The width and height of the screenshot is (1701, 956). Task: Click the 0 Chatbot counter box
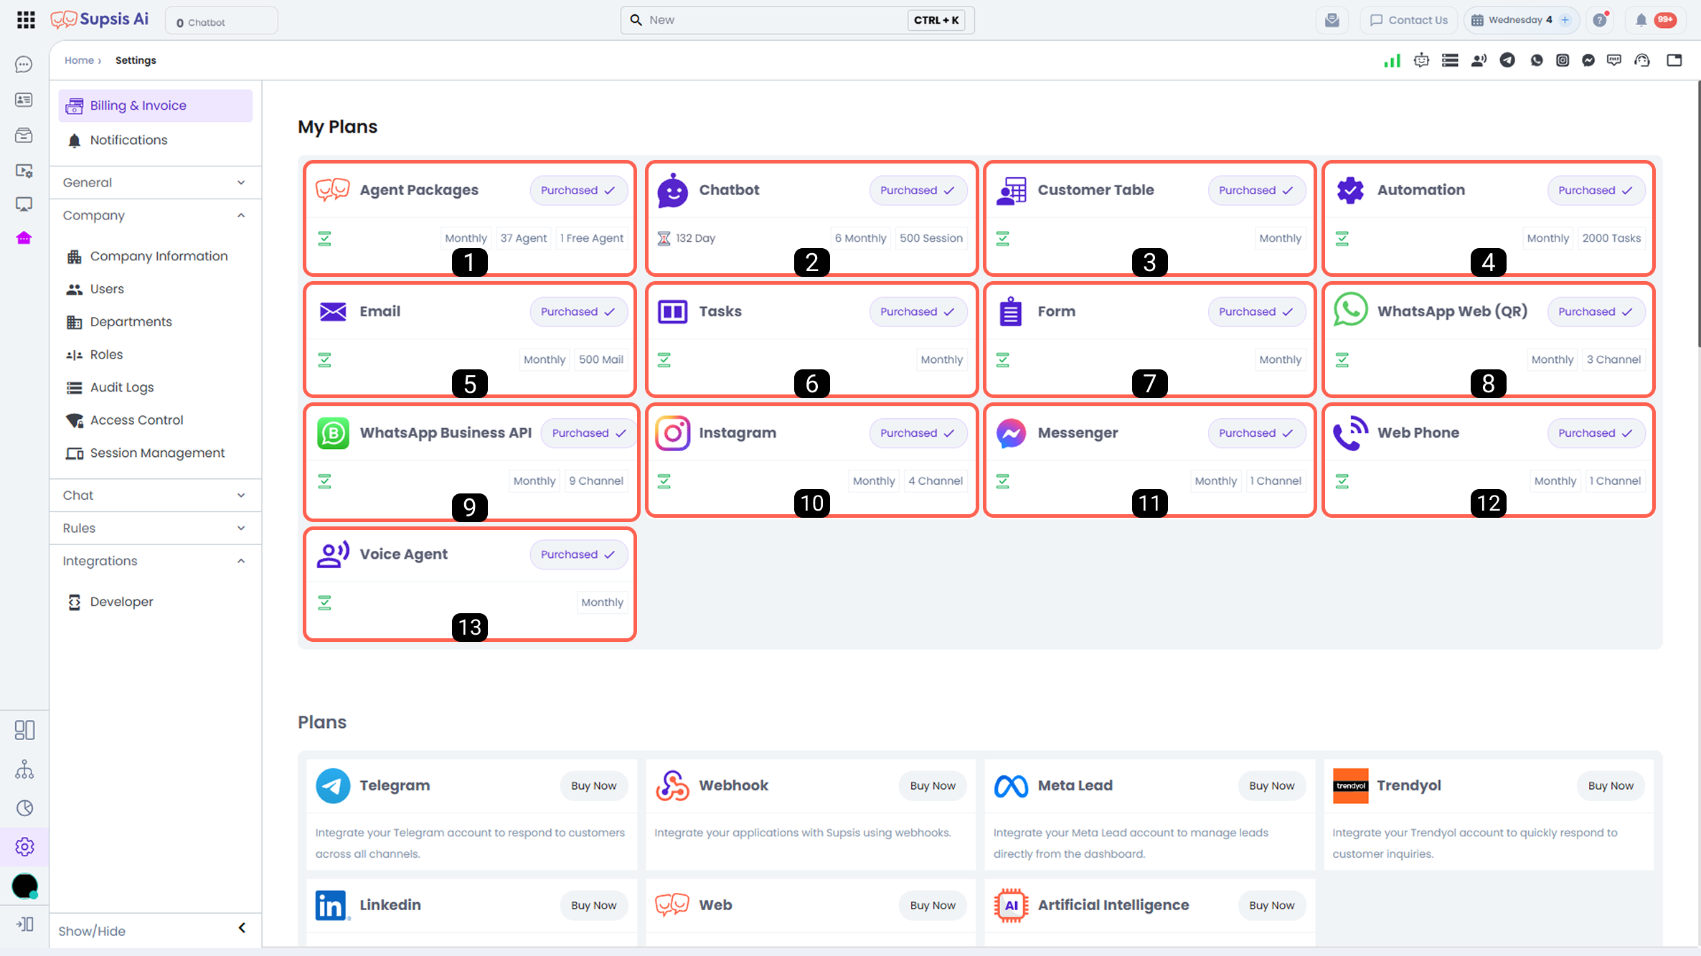coord(222,21)
